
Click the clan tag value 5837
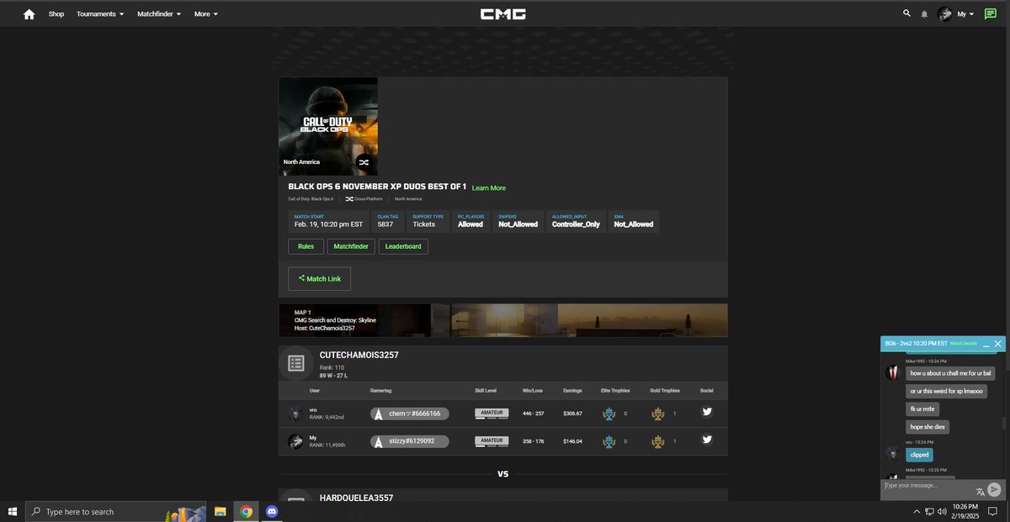[x=385, y=224]
